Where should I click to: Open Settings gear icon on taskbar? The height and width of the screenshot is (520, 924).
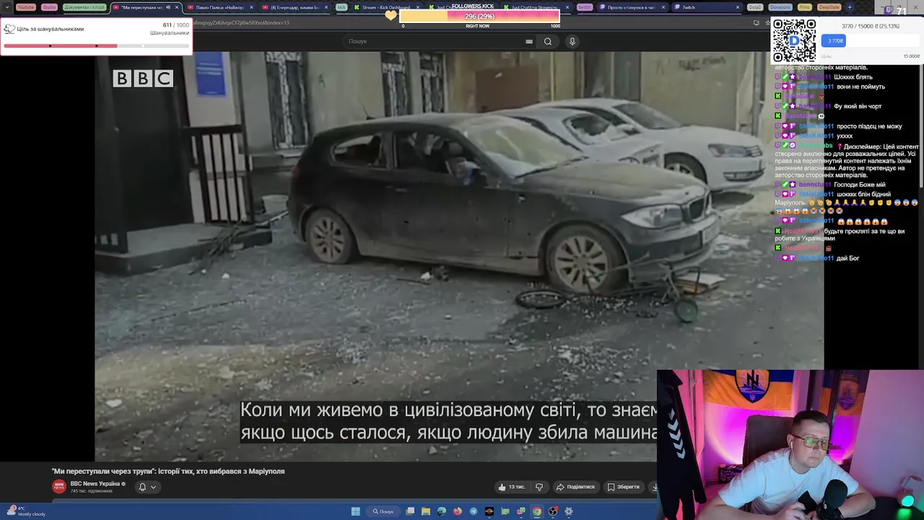click(569, 511)
